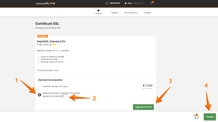Click the phone number 800434337
The image size is (218, 122).
115,3
